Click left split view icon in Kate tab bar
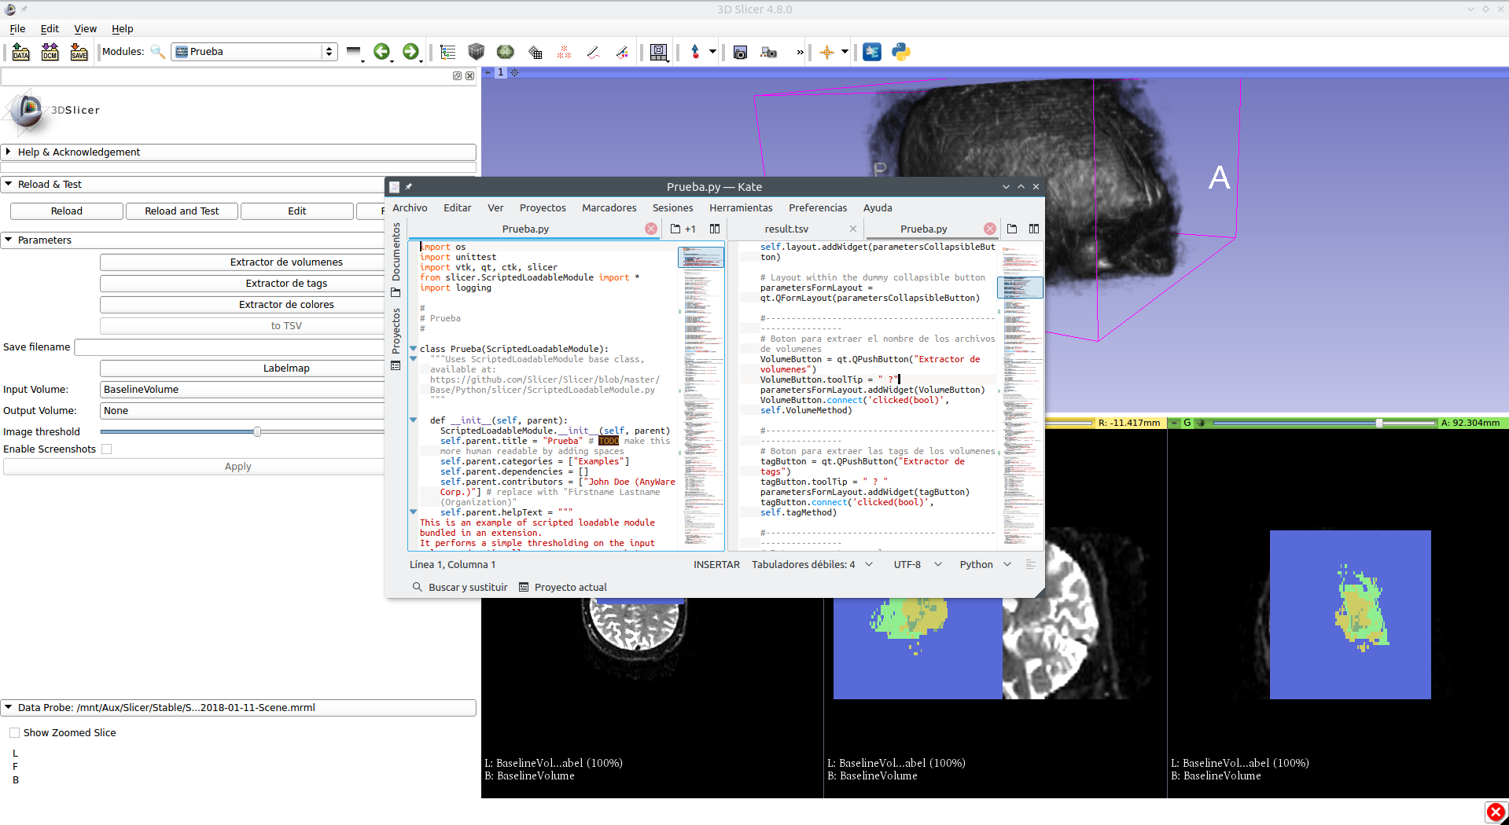 tap(715, 229)
